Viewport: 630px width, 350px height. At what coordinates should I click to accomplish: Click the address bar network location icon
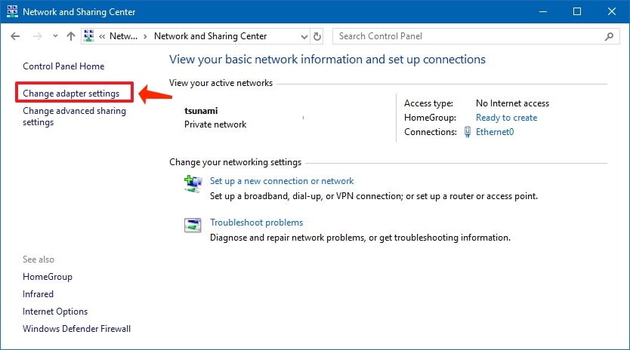(x=89, y=36)
